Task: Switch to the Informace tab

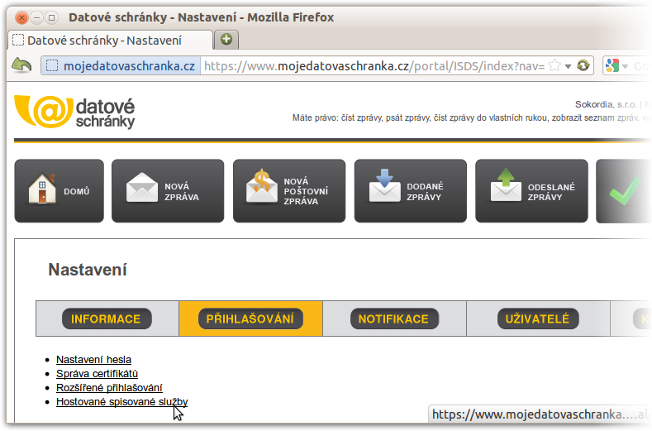Action: tap(107, 318)
